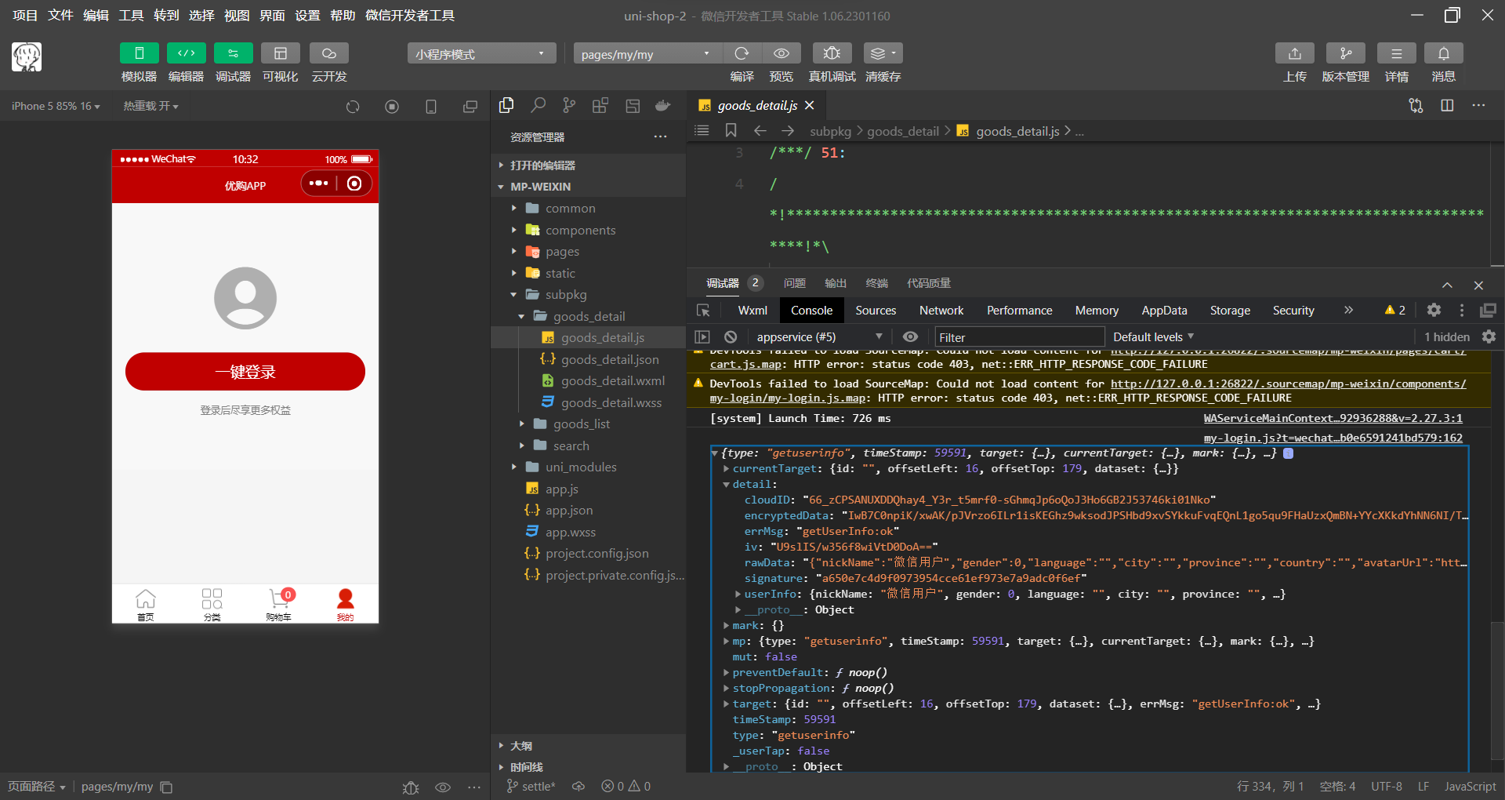Open the pages/my/my compile path dropdown
Viewport: 1505px width, 800px height.
[647, 53]
